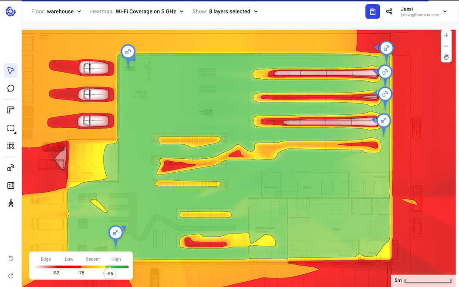Select the wall drawing tool
459x287 pixels.
pos(10,109)
